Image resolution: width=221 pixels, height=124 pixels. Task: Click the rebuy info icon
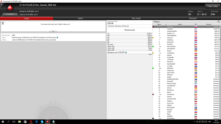(x=57, y=37)
